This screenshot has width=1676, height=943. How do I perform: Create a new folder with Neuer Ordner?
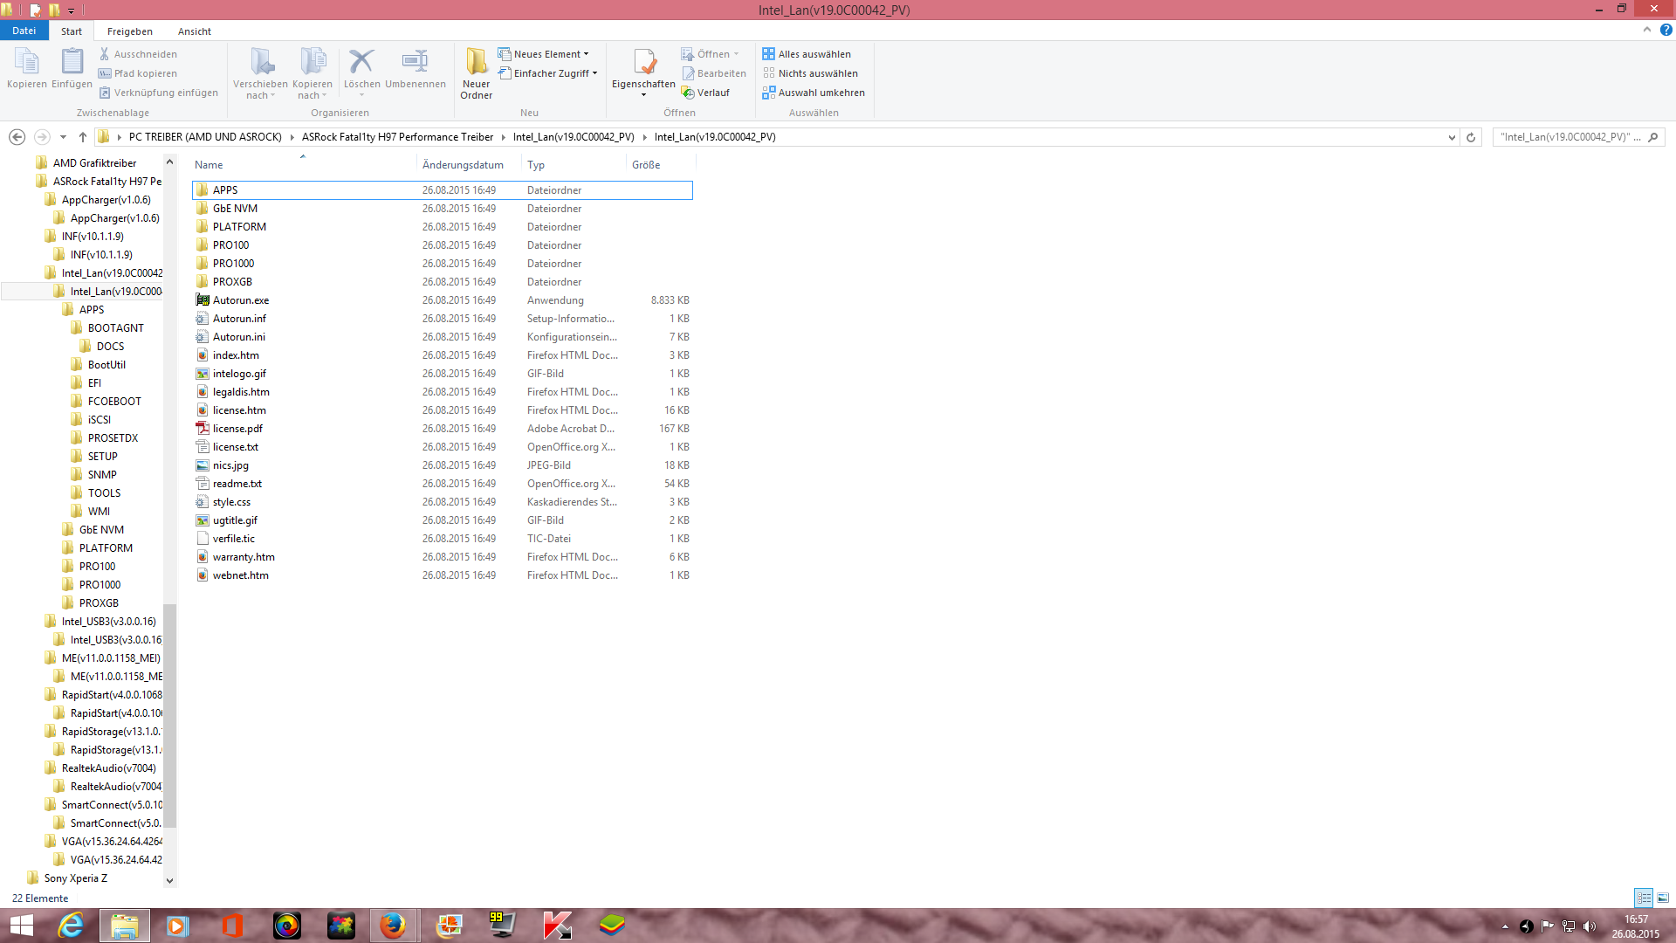pos(476,63)
